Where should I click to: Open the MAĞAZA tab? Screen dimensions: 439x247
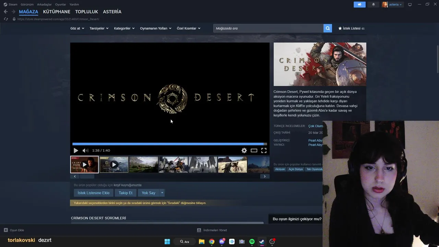tap(28, 12)
